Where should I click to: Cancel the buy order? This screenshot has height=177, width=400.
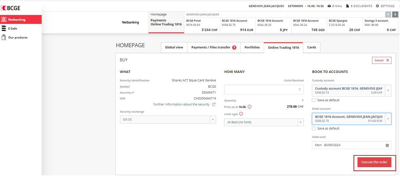(x=382, y=60)
